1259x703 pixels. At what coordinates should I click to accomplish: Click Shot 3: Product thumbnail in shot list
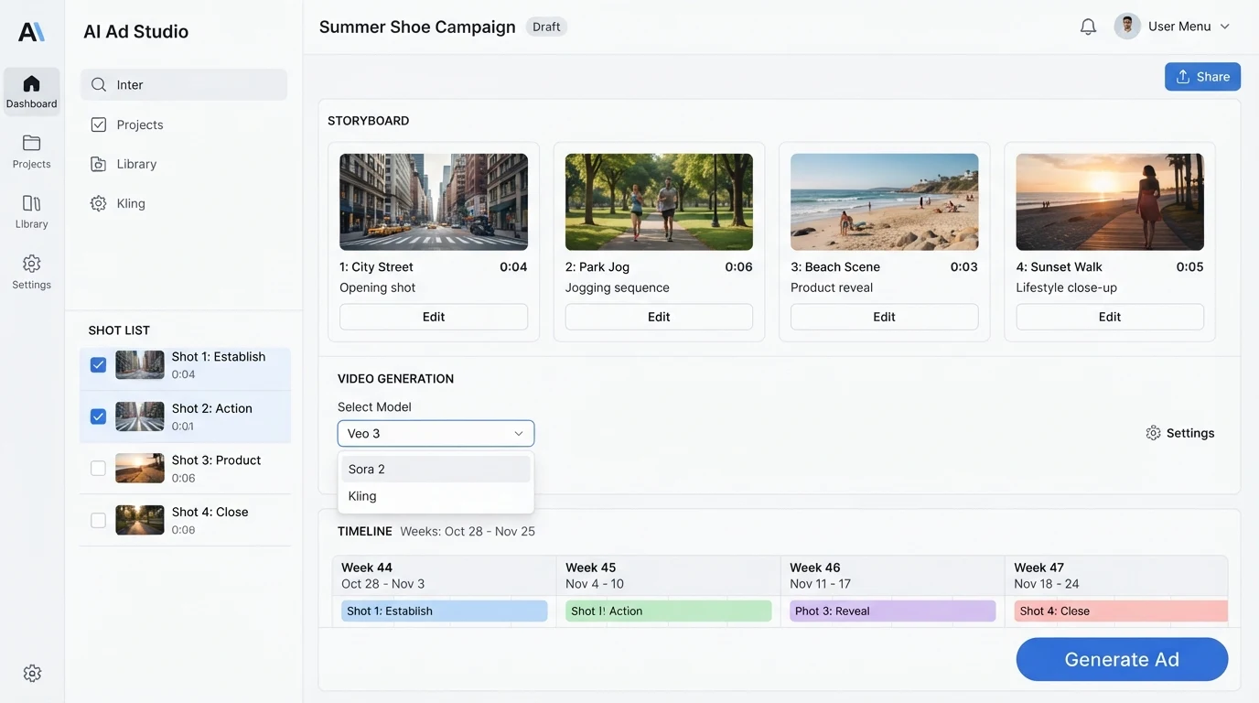click(140, 468)
